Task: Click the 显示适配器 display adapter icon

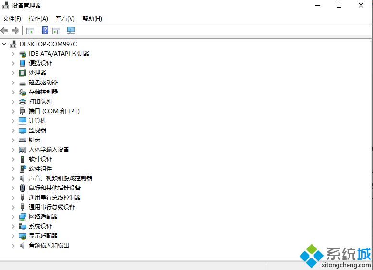Action: pyautogui.click(x=23, y=236)
